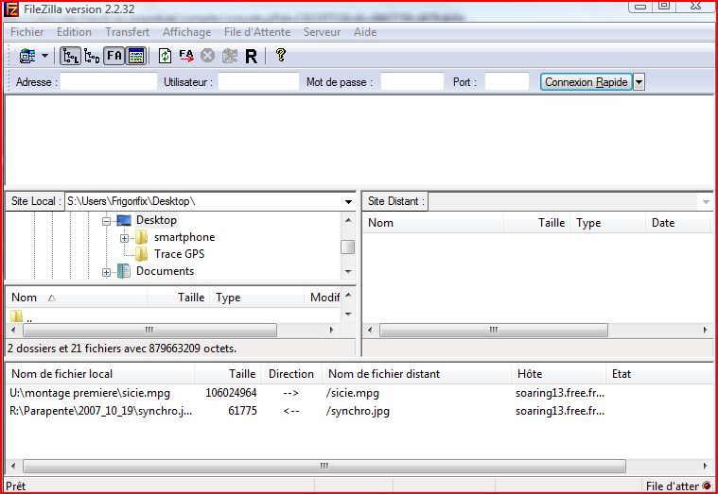
Task: Click the Port input field
Action: [x=507, y=82]
